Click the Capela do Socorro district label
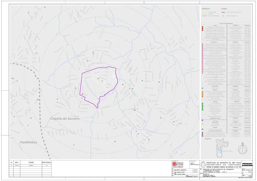This screenshot has width=257, height=181. pyautogui.click(x=65, y=119)
